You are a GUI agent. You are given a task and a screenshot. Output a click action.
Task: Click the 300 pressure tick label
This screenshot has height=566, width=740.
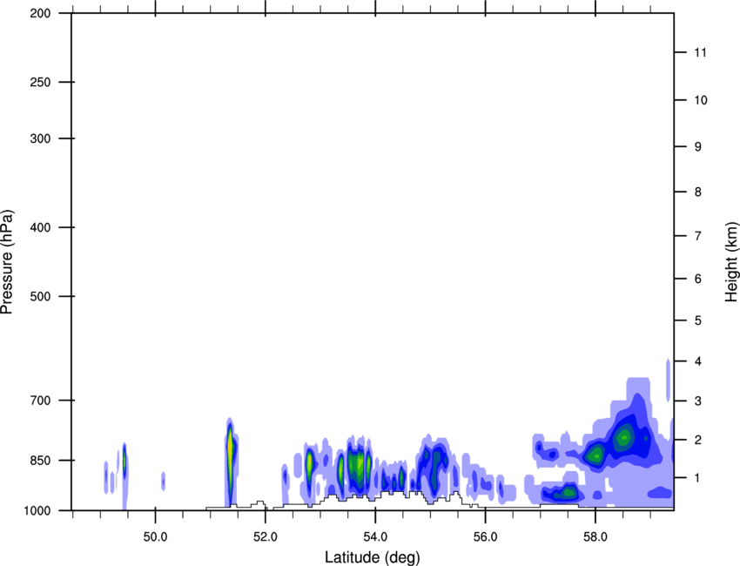pyautogui.click(x=41, y=138)
